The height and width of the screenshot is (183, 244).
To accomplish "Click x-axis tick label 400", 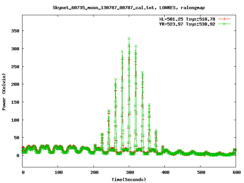I will click(165, 172).
